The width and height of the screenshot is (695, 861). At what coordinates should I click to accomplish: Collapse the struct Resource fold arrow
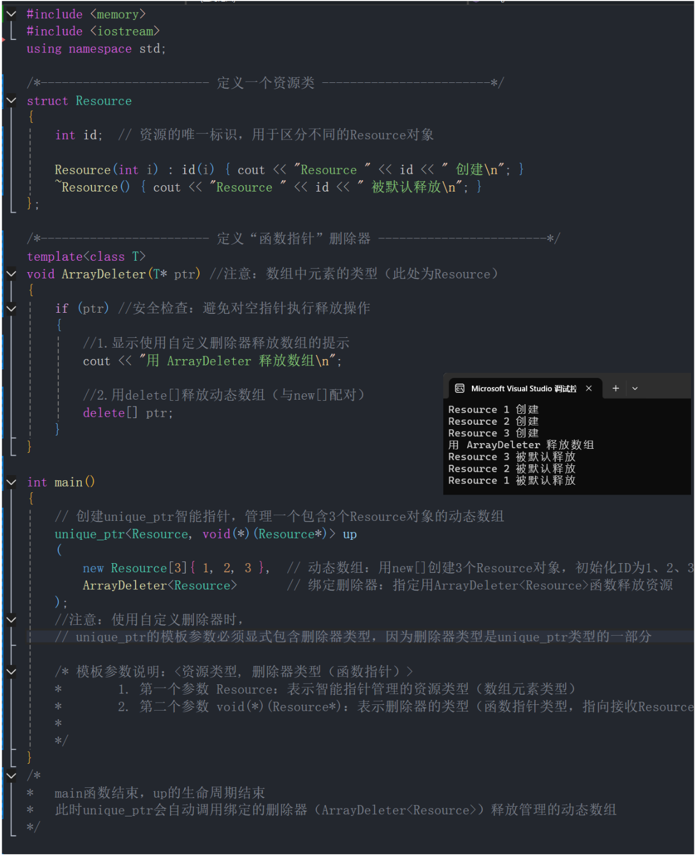click(x=11, y=100)
